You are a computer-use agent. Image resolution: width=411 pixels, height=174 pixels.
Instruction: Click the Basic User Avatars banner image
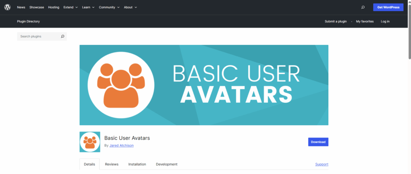[204, 85]
